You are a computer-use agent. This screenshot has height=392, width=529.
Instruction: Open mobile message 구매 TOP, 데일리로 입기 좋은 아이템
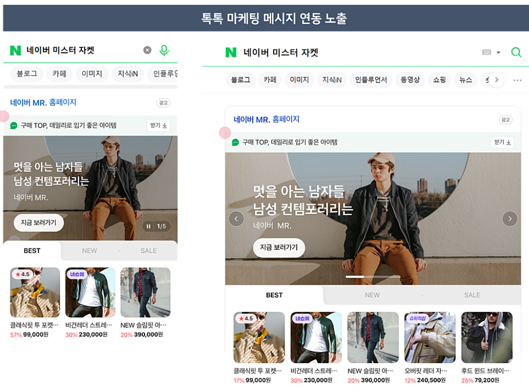[69, 125]
